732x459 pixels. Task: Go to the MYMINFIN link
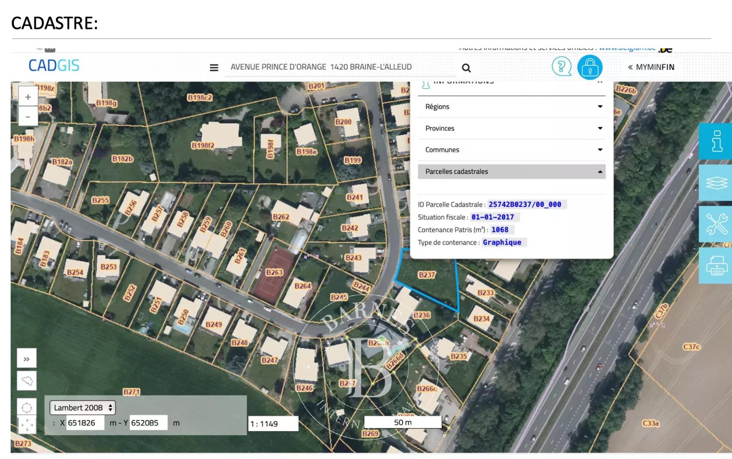tap(651, 67)
